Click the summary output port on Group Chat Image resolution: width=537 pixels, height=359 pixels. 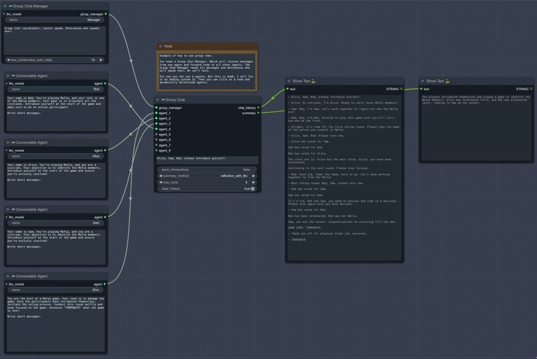click(258, 113)
